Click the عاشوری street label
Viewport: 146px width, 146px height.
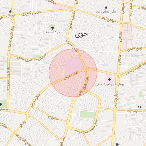coord(53,118)
